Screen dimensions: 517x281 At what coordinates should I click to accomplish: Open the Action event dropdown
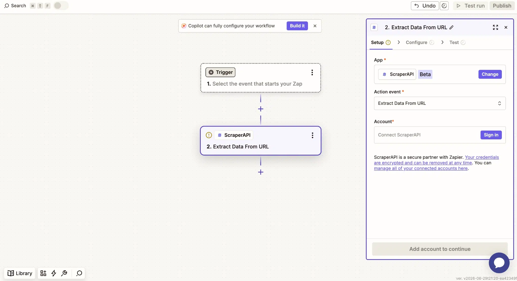[x=440, y=103]
